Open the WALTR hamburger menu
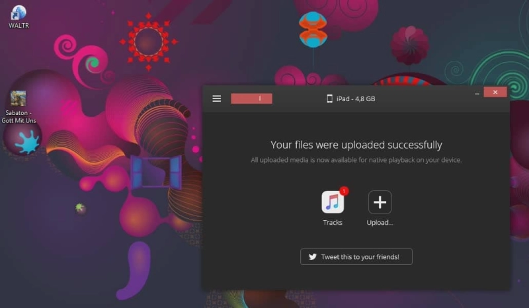This screenshot has height=308, width=529. click(x=217, y=98)
